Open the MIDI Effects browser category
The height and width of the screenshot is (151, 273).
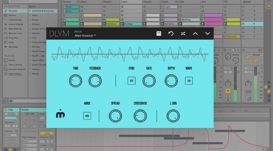pos(15,29)
